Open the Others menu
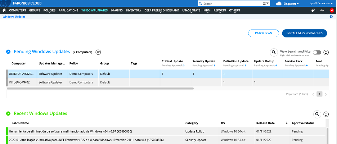This screenshot has height=144, width=337. click(x=234, y=10)
